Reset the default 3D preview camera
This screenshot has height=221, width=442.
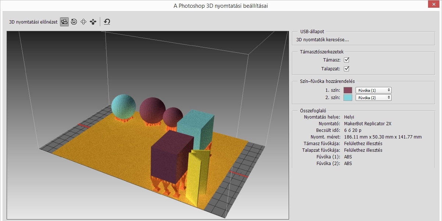pyautogui.click(x=107, y=22)
